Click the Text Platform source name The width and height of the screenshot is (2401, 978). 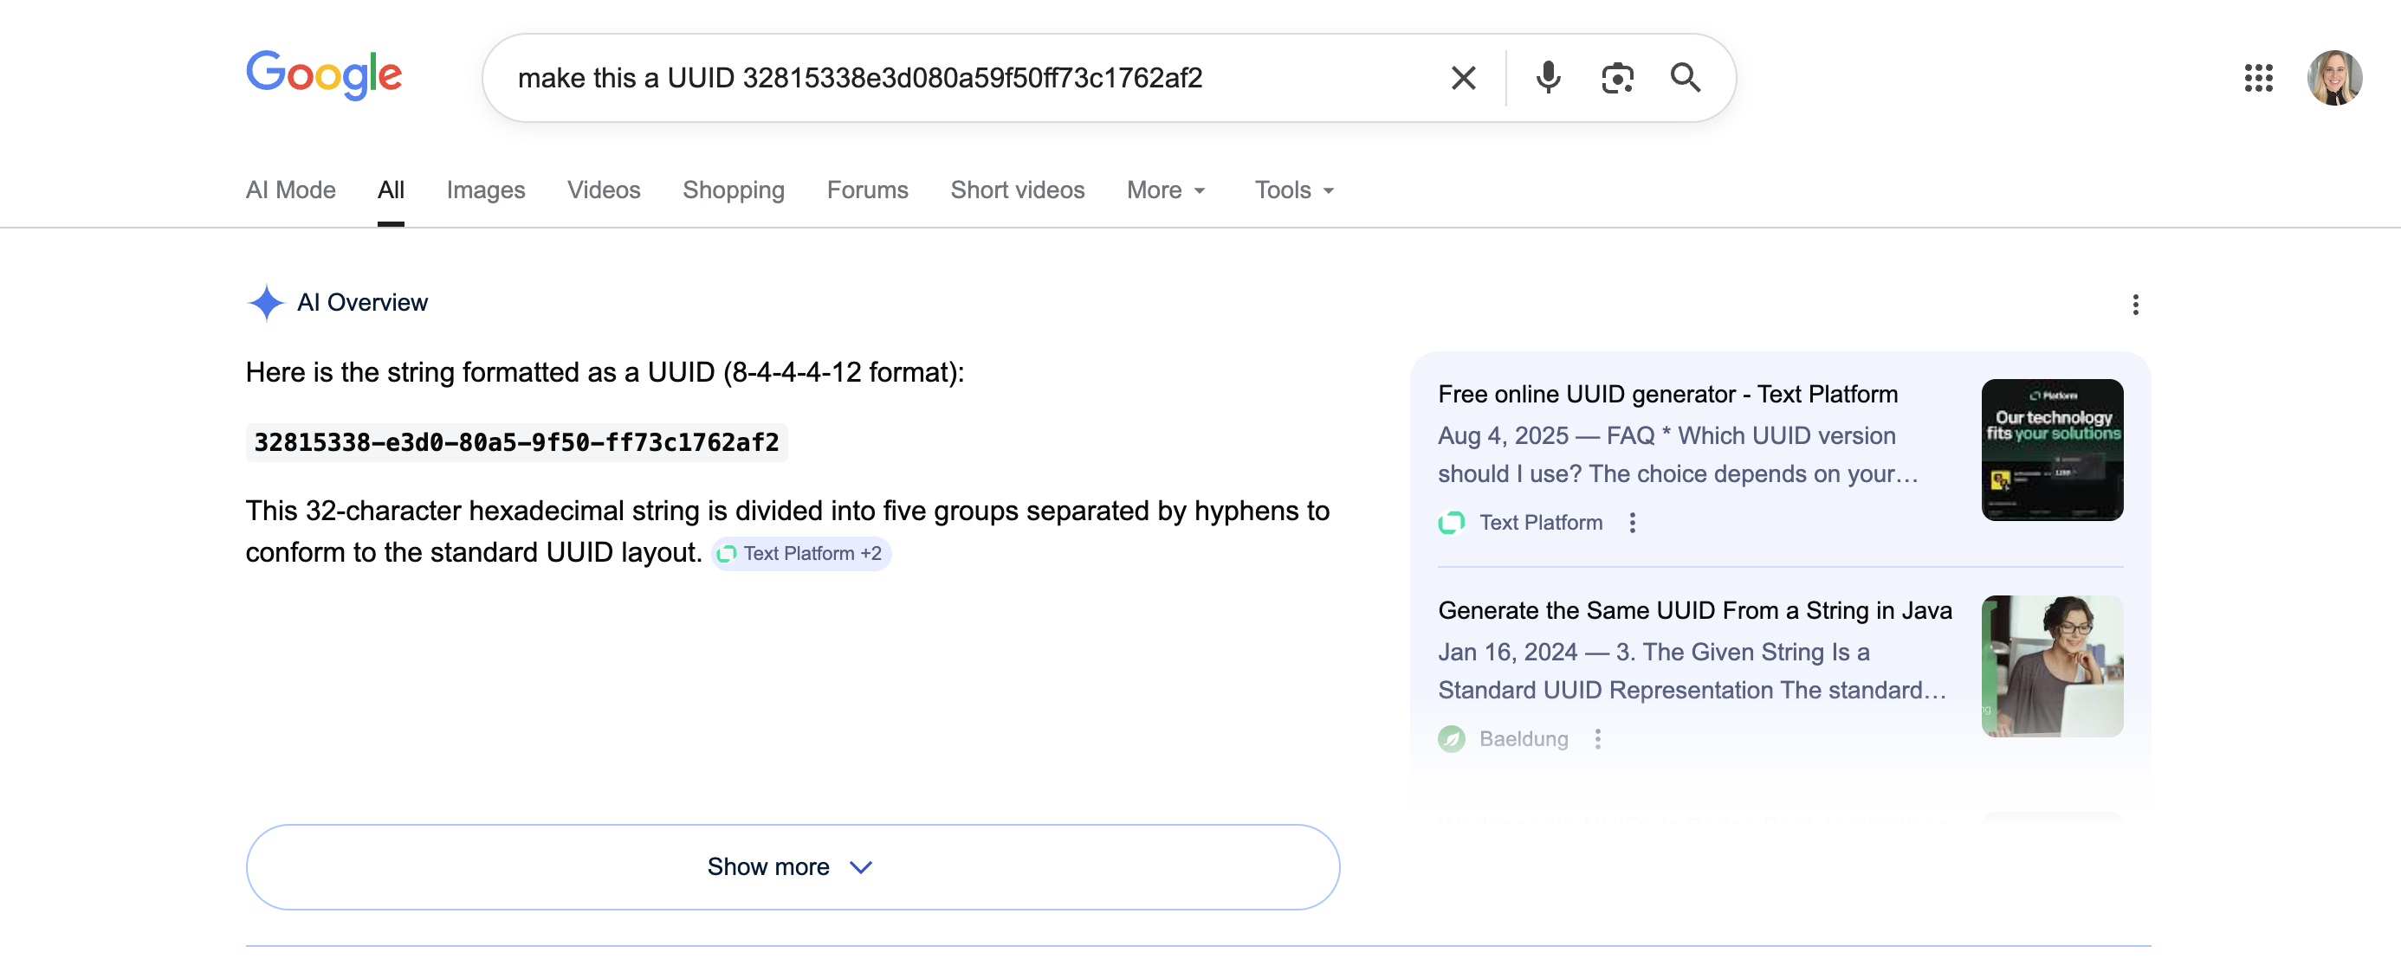(x=1541, y=523)
